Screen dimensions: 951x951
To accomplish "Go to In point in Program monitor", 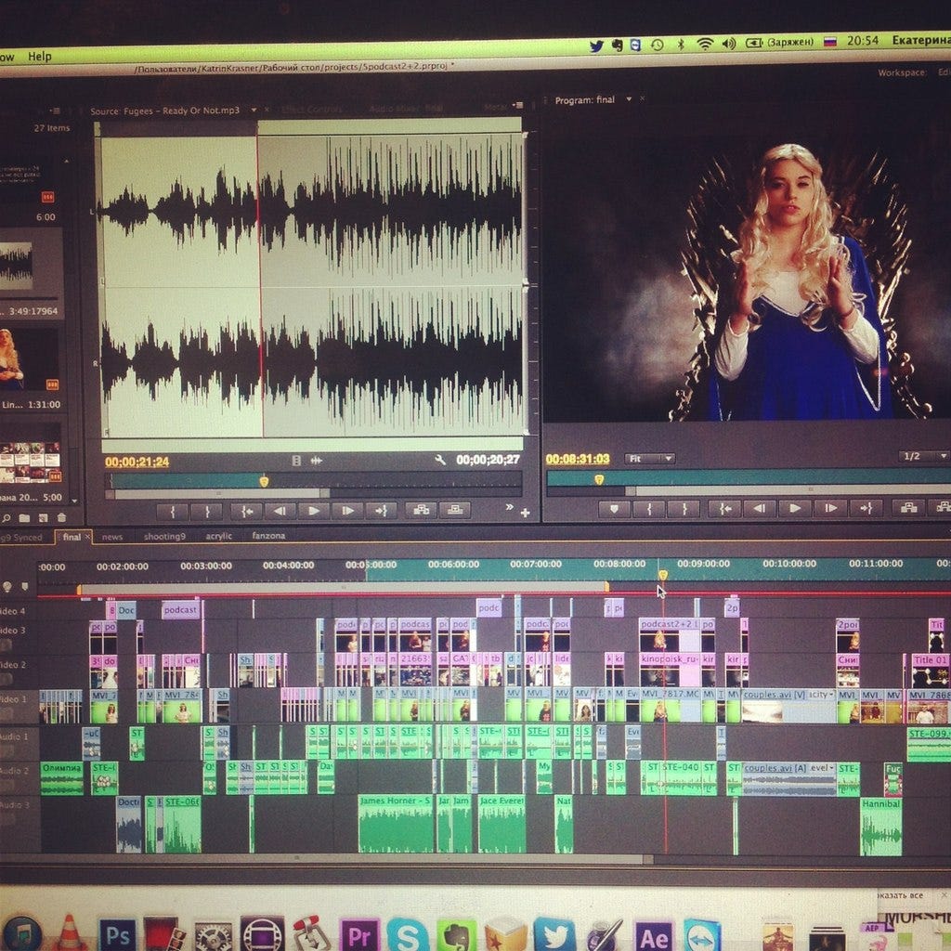I will [724, 509].
